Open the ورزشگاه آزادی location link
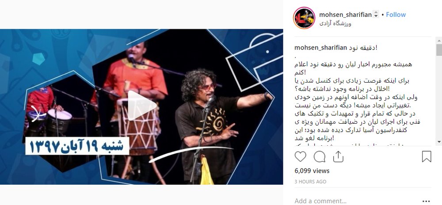The width and height of the screenshot is (442, 205). (x=335, y=24)
